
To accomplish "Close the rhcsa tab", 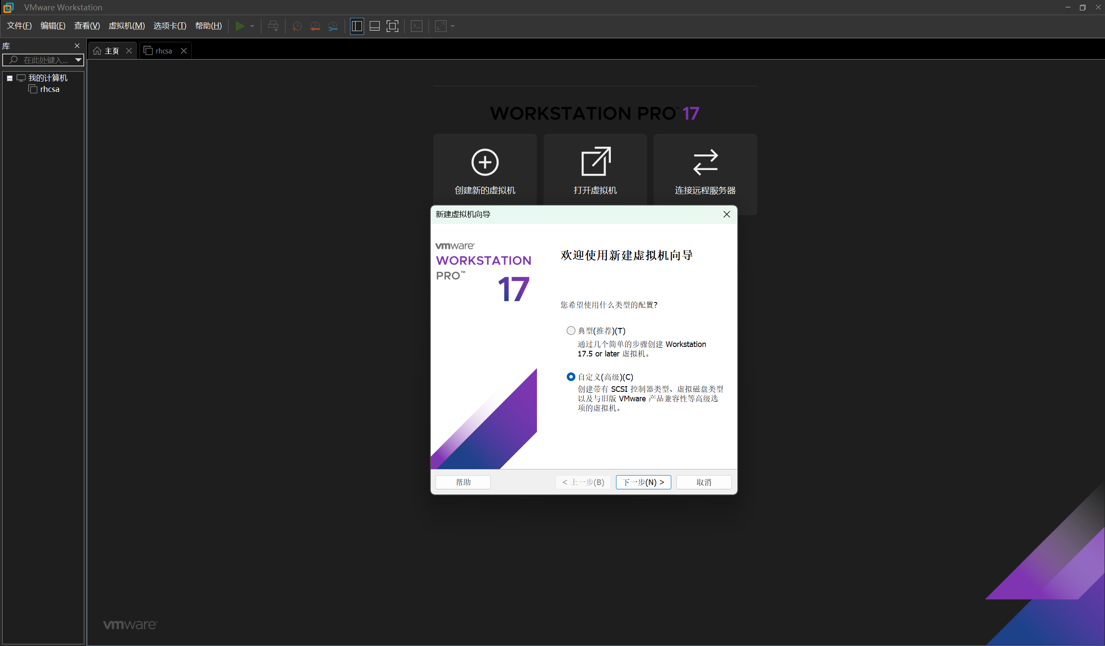I will (x=184, y=51).
